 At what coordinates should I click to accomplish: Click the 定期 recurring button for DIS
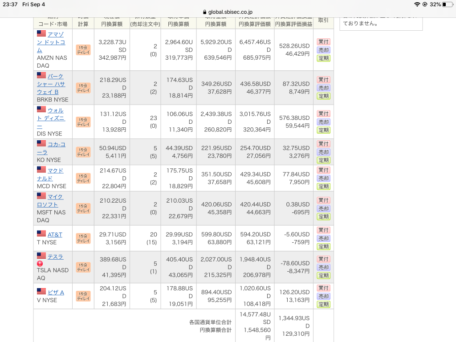pos(323,130)
